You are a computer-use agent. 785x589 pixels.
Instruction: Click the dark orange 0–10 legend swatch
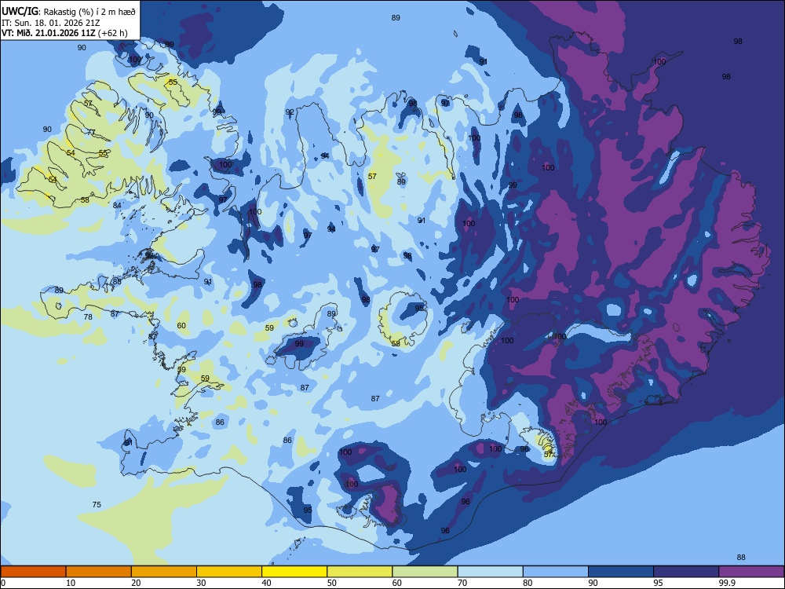tap(33, 572)
